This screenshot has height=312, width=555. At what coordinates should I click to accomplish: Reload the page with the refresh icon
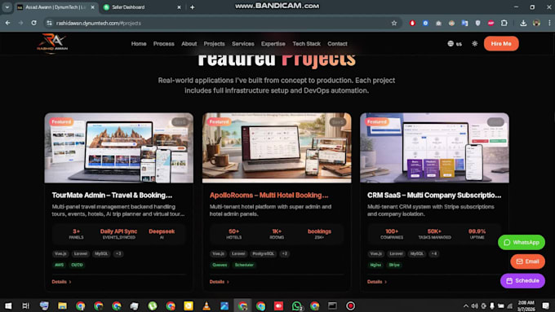(33, 23)
